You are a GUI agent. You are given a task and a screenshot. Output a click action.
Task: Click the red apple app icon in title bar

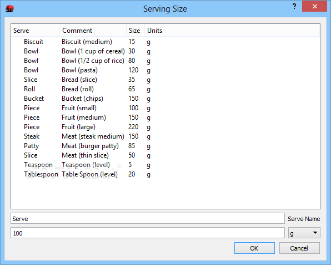9,9
